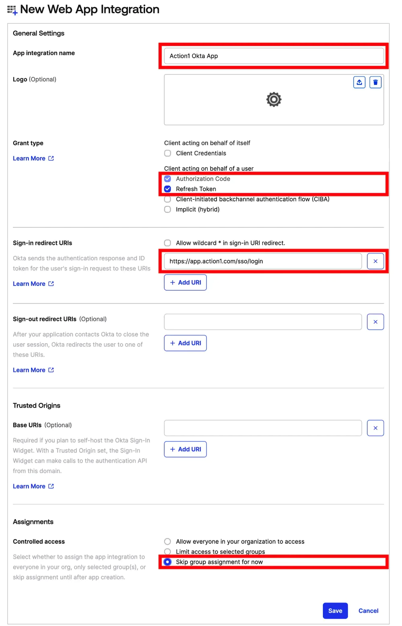Uncheck the Refresh Token option

[x=167, y=189]
